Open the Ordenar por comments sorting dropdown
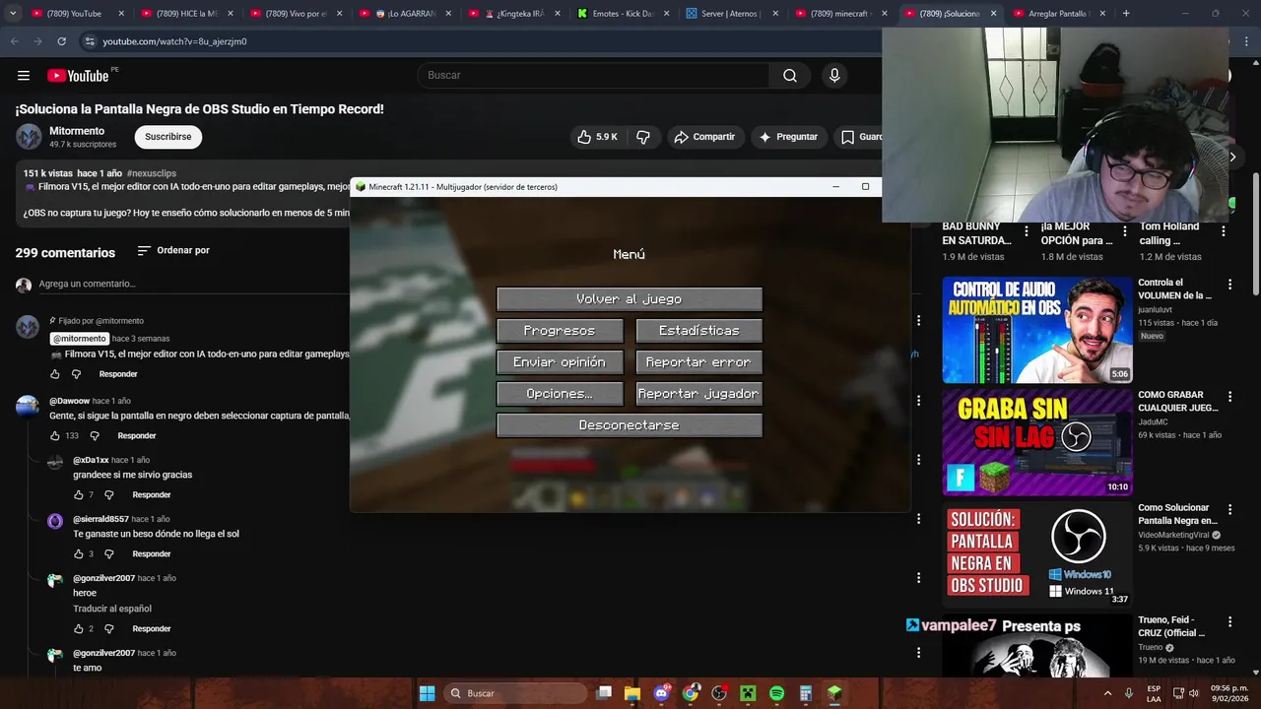 [x=173, y=251]
